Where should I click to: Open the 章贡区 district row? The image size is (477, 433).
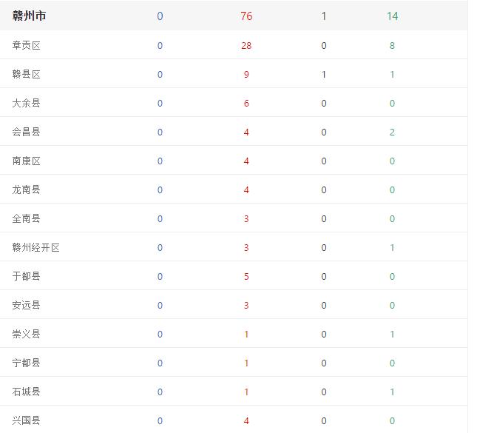tap(234, 45)
